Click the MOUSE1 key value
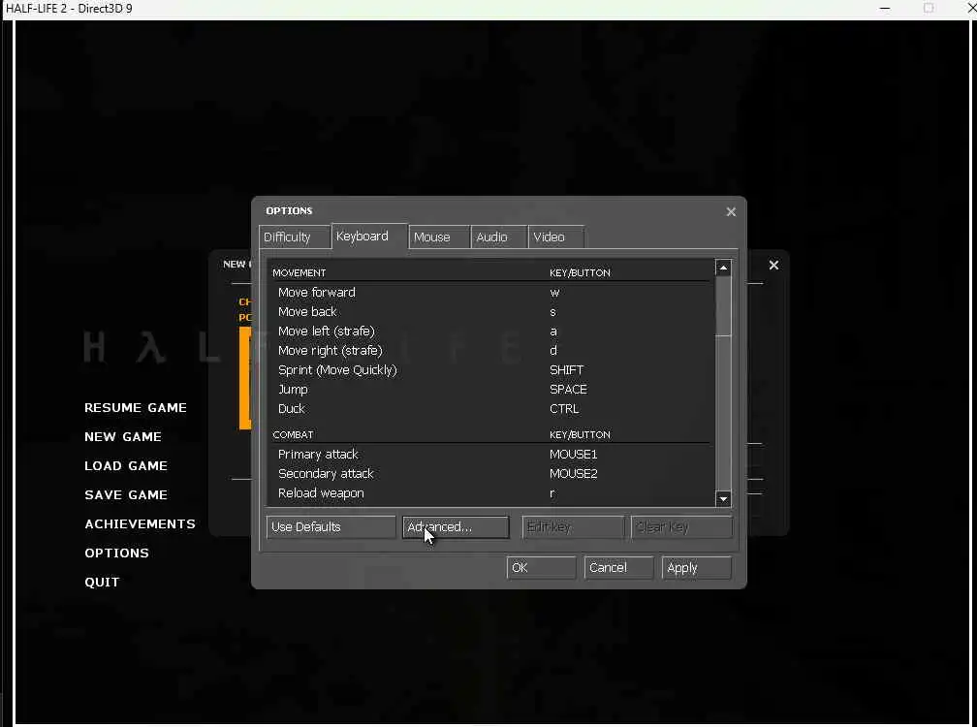The image size is (977, 727). (573, 455)
